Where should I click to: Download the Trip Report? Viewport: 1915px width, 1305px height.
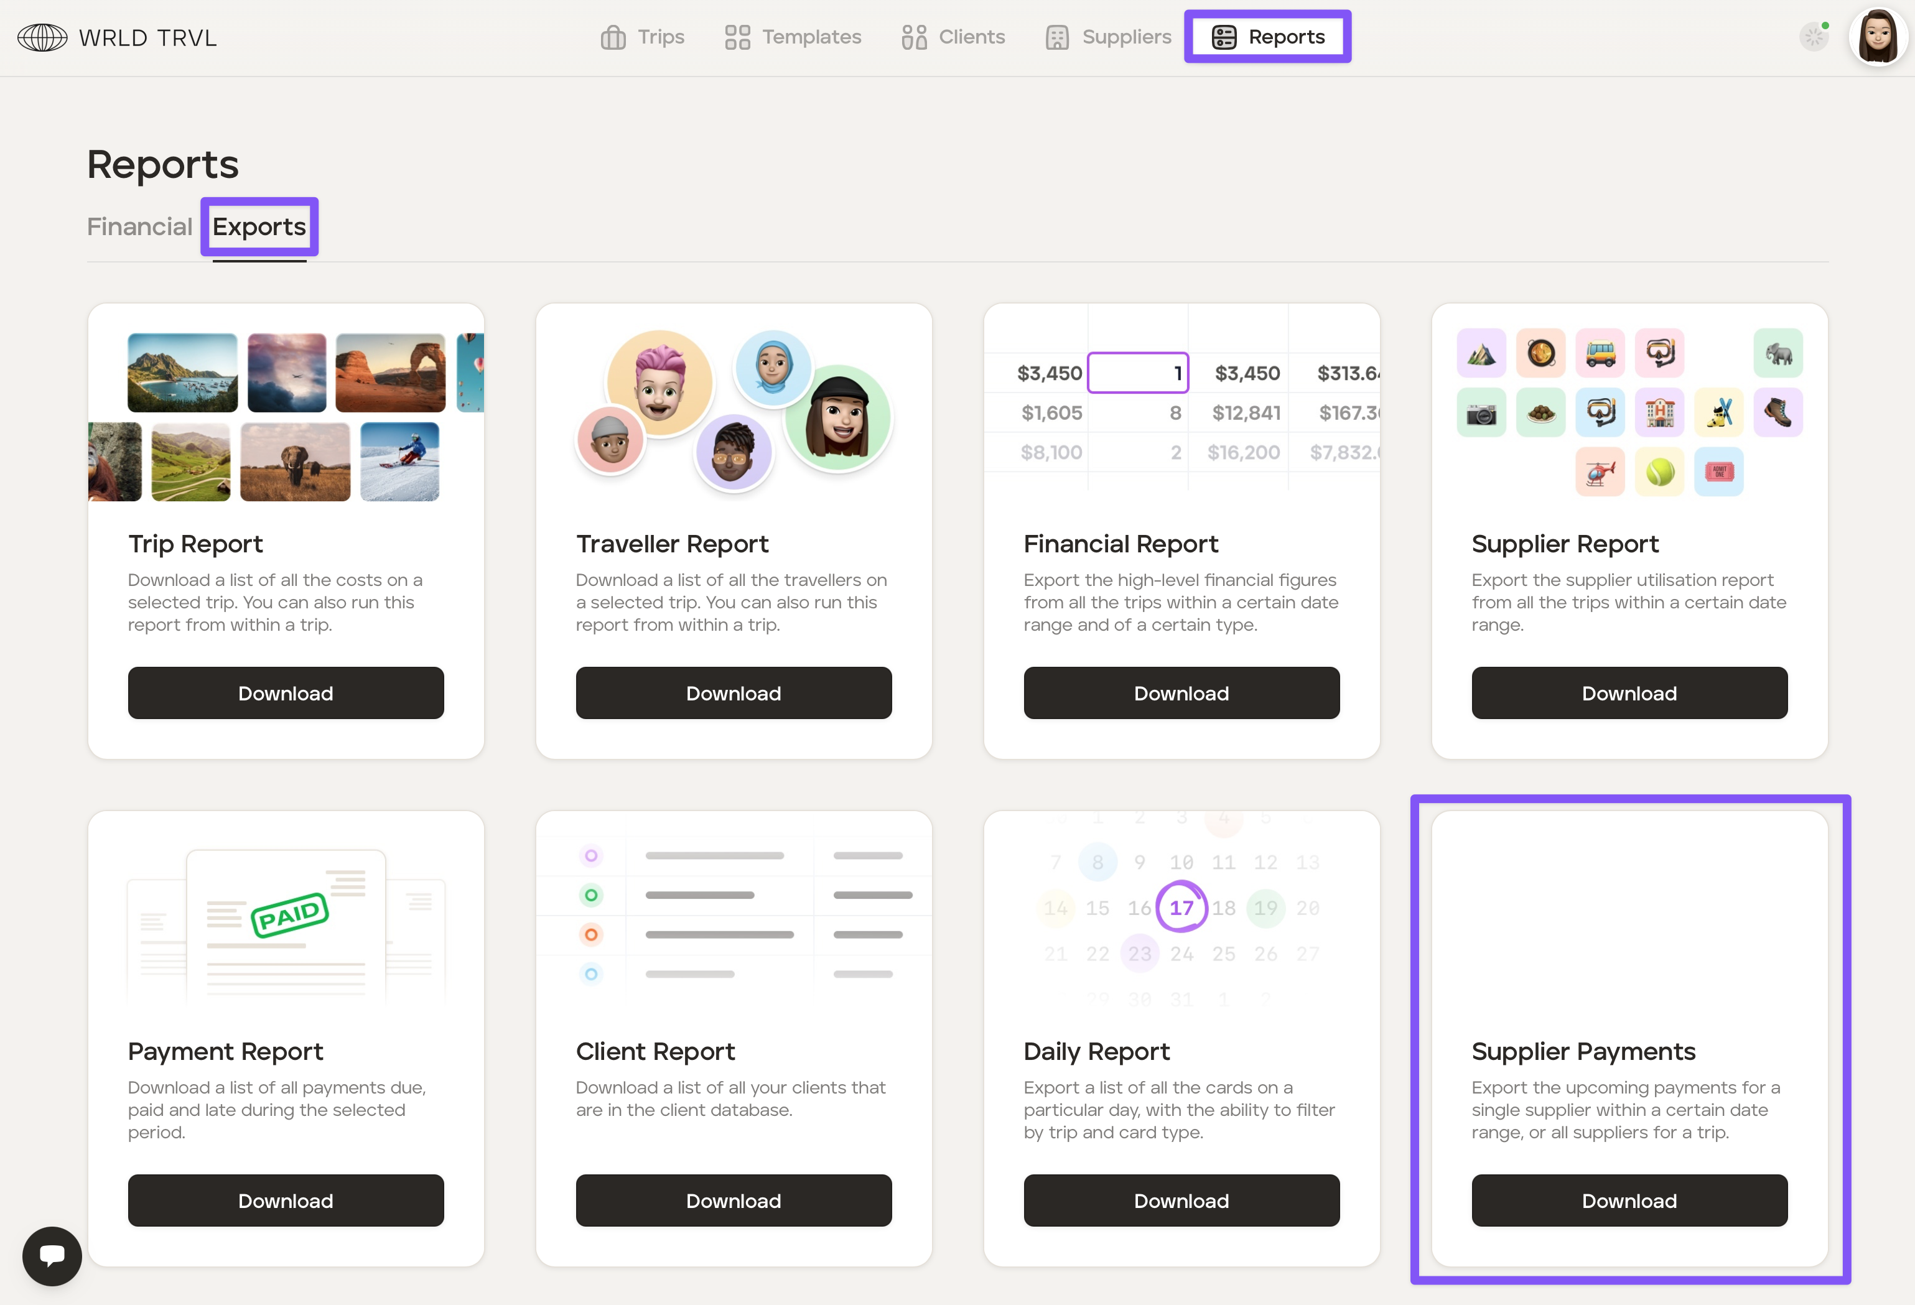click(285, 693)
